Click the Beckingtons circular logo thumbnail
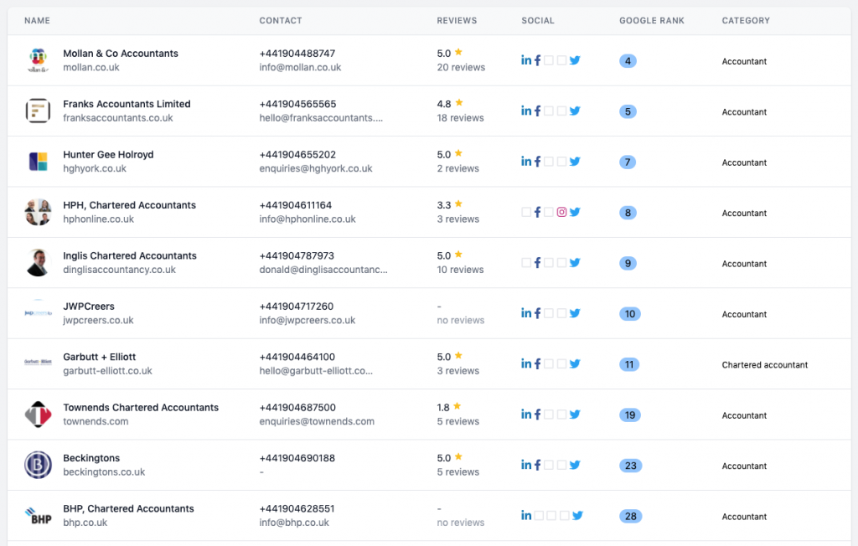Screen dimensions: 858x546 point(38,465)
